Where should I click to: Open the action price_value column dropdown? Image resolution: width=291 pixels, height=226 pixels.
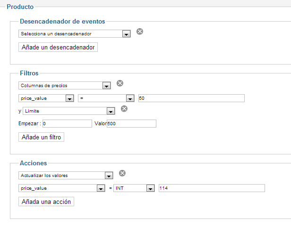[x=61, y=188]
